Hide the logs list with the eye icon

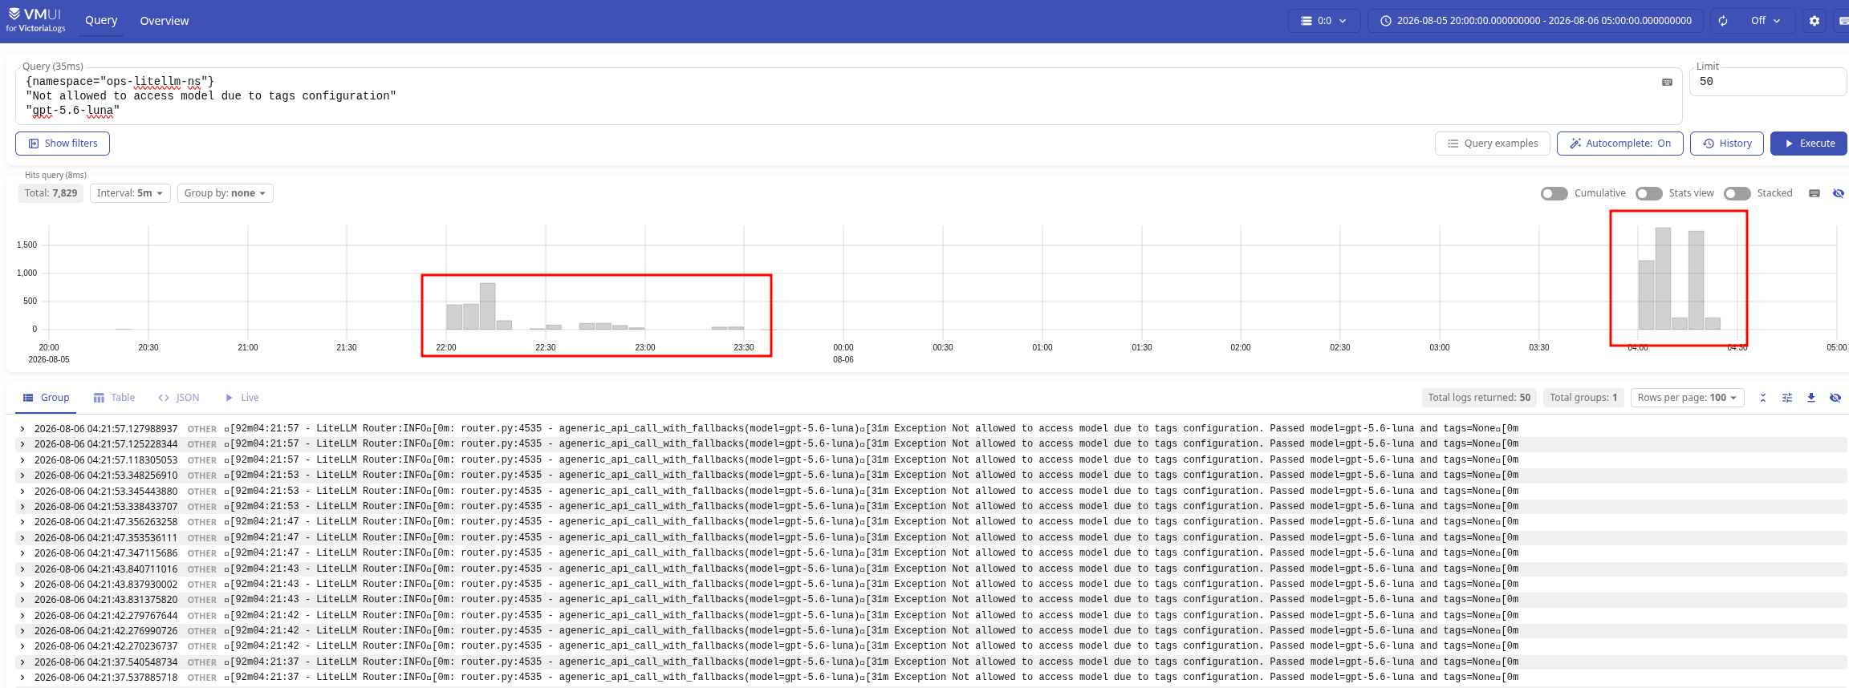pyautogui.click(x=1835, y=398)
